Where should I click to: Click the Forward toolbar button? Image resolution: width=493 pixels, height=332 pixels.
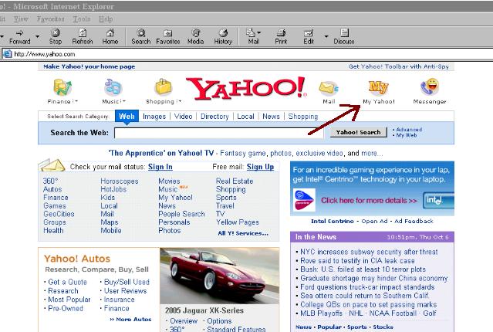(19, 37)
